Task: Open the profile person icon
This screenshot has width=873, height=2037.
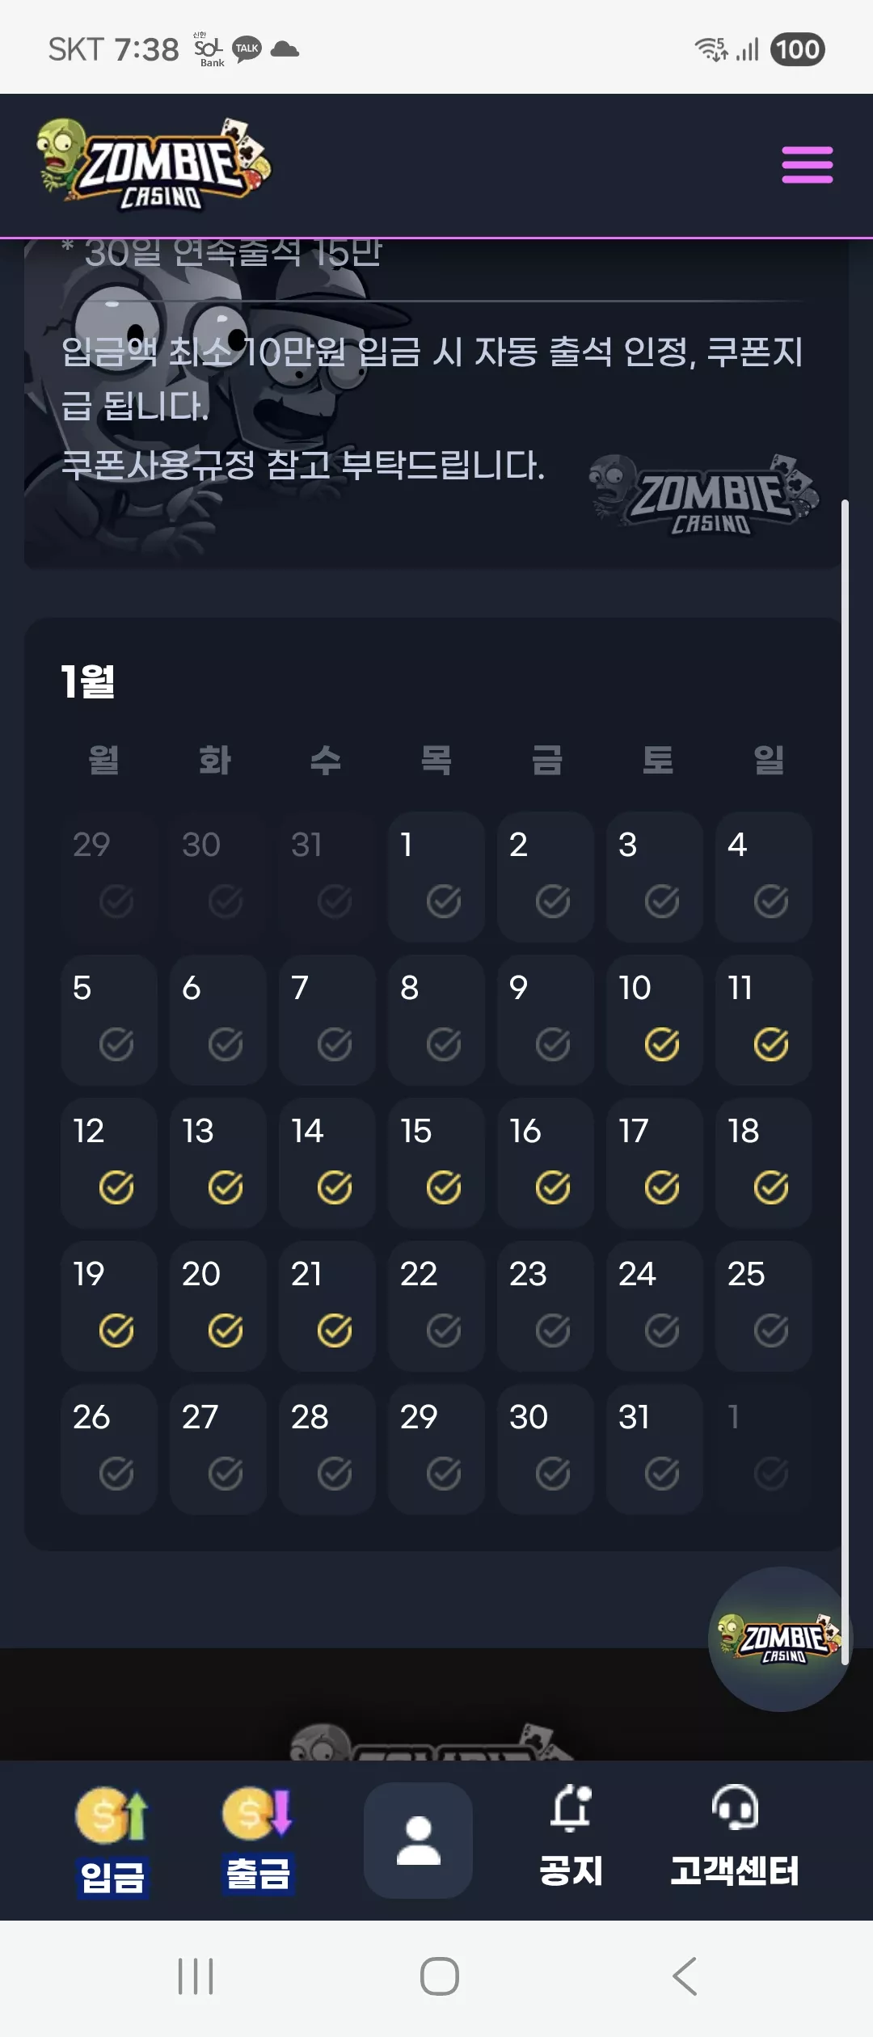Action: (418, 1840)
